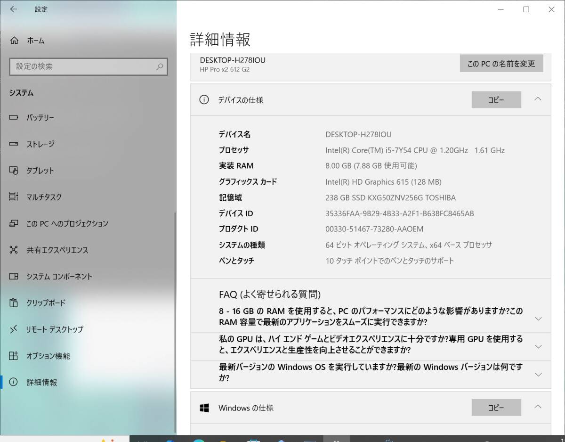Collapse the デバイスの仕様 section chevron

pyautogui.click(x=538, y=99)
